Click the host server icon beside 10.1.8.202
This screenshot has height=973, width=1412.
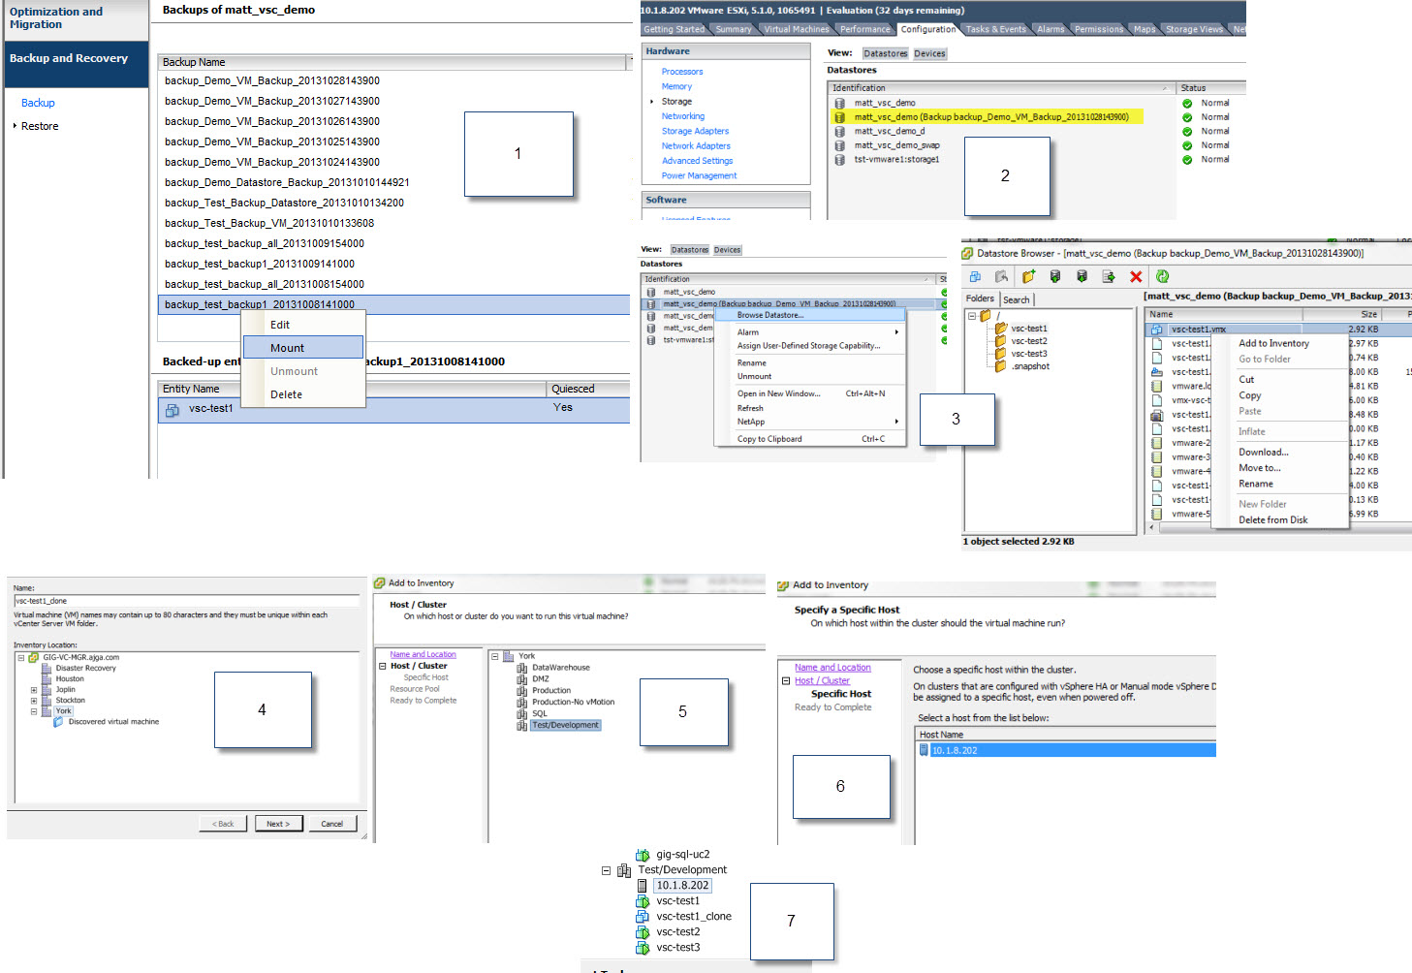pos(642,886)
